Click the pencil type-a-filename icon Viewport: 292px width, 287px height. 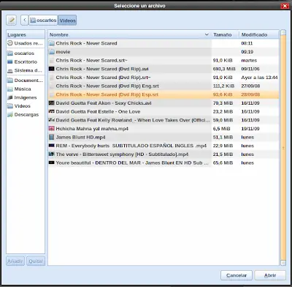click(11, 20)
